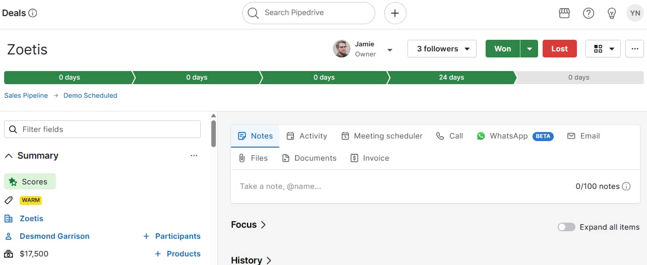Switch to the Notes tab
The image size is (647, 265).
(x=255, y=136)
